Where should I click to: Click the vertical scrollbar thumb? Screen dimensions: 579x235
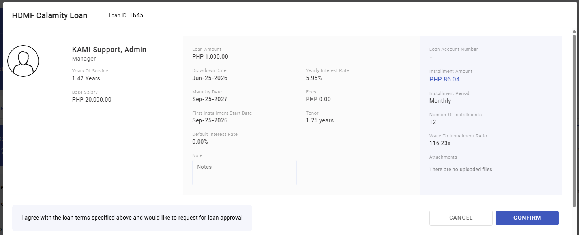pos(574,120)
